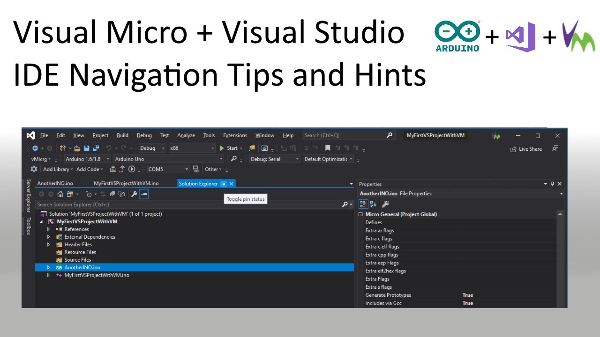Click the Quick Launch Search (Ctrl+Q) box

click(x=349, y=135)
